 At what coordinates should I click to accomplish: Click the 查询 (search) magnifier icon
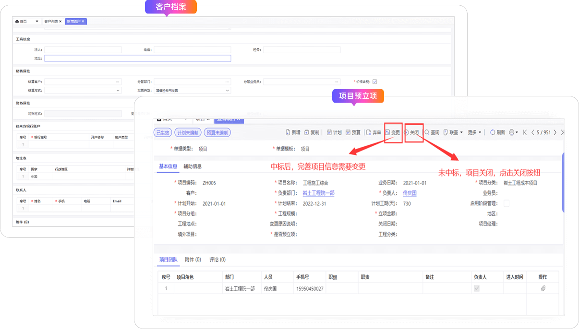(427, 132)
